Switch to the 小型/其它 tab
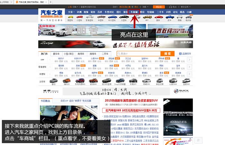 [69, 54]
